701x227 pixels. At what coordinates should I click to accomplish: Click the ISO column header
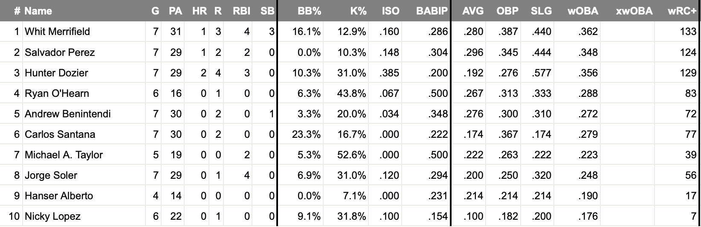tap(391, 11)
